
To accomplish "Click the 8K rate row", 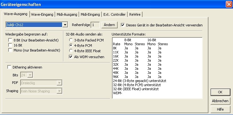I will [x=137, y=48].
